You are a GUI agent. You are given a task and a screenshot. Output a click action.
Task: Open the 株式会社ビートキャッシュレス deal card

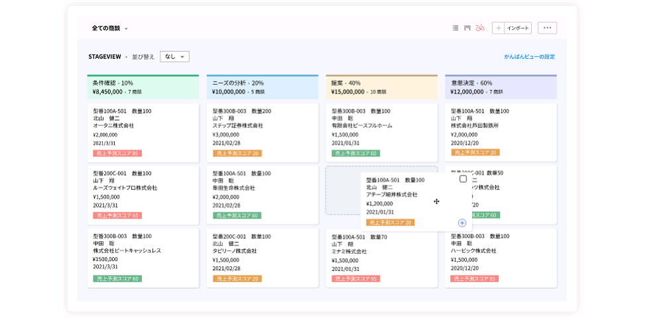[143, 258]
